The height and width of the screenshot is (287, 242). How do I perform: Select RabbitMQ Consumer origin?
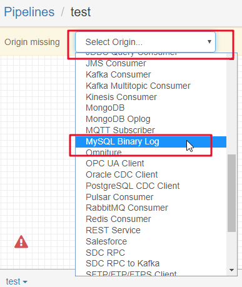point(151,208)
